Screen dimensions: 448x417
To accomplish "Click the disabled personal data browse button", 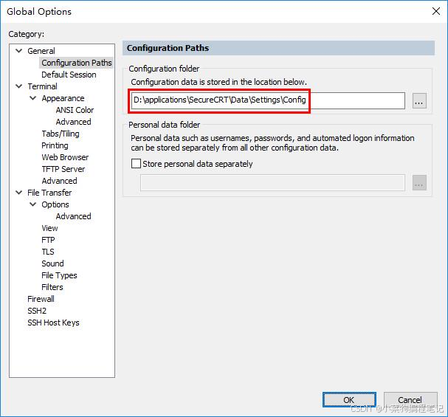I will click(419, 183).
